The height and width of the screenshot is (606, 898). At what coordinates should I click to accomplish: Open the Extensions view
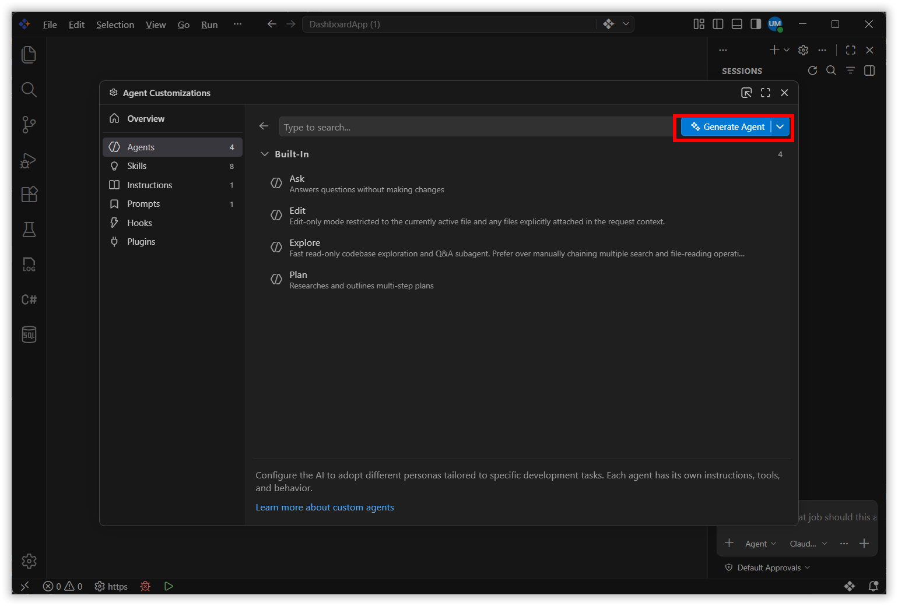pos(29,195)
